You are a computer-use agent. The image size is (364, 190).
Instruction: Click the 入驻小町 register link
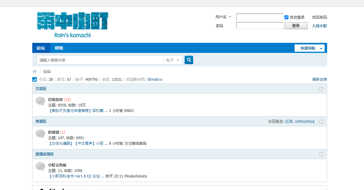pos(319,26)
